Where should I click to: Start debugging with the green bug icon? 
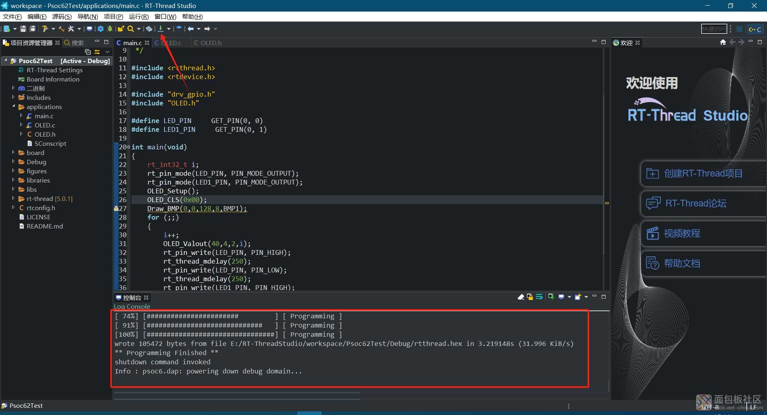point(109,29)
